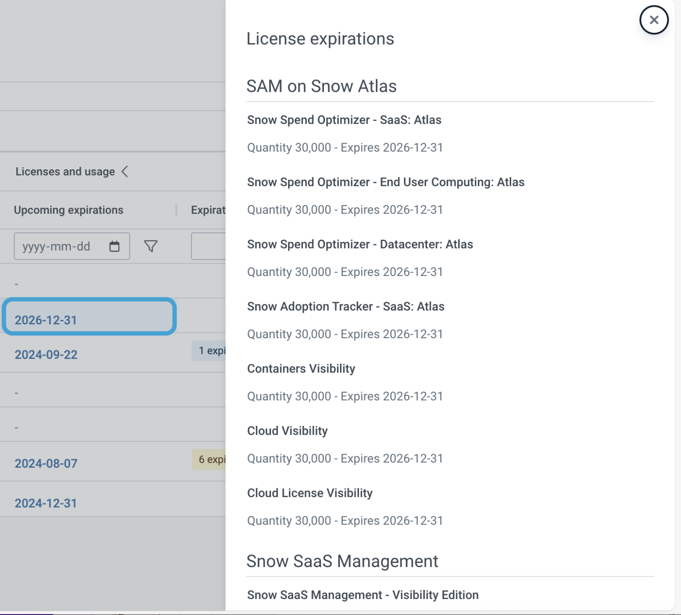Click the yyyy-mm-dd date input field

point(62,246)
